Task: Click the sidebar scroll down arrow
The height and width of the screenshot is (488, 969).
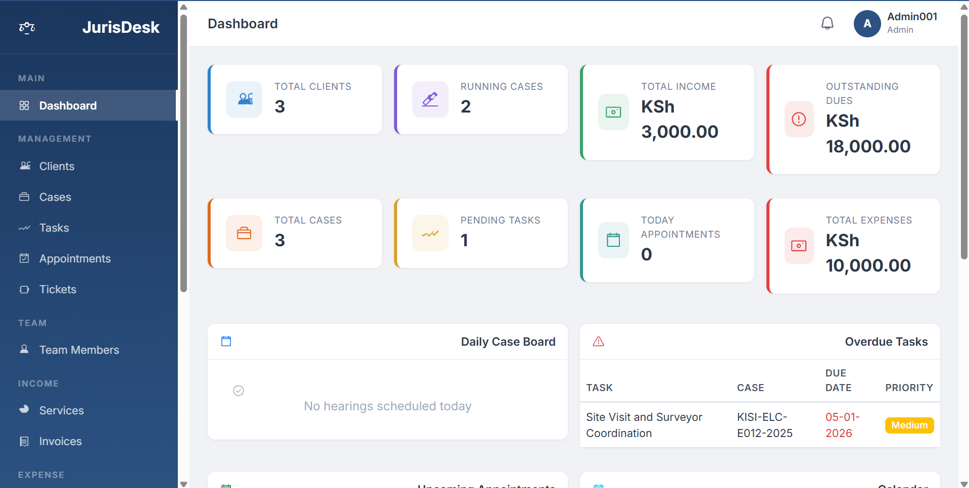Action: [183, 484]
